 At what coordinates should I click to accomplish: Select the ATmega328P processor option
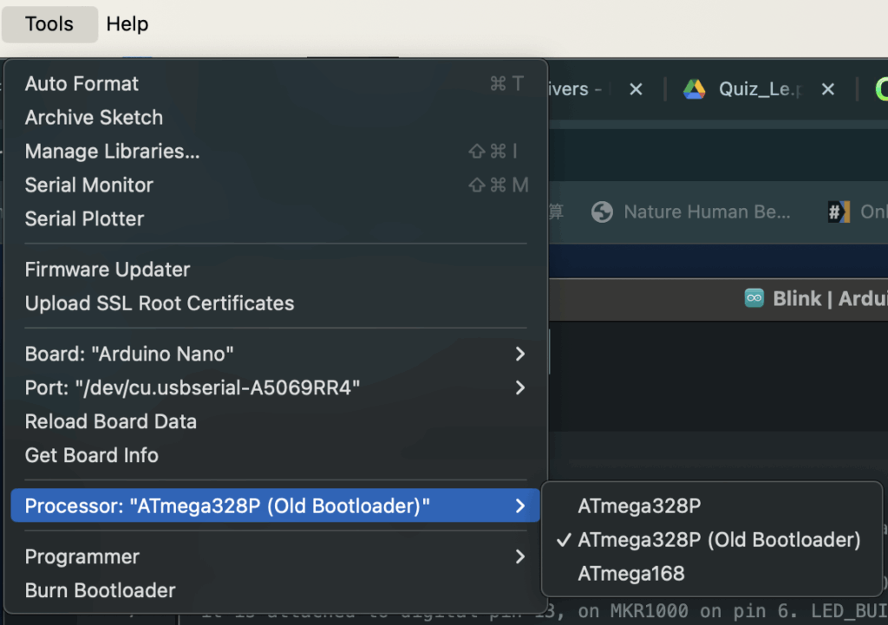(x=712, y=505)
